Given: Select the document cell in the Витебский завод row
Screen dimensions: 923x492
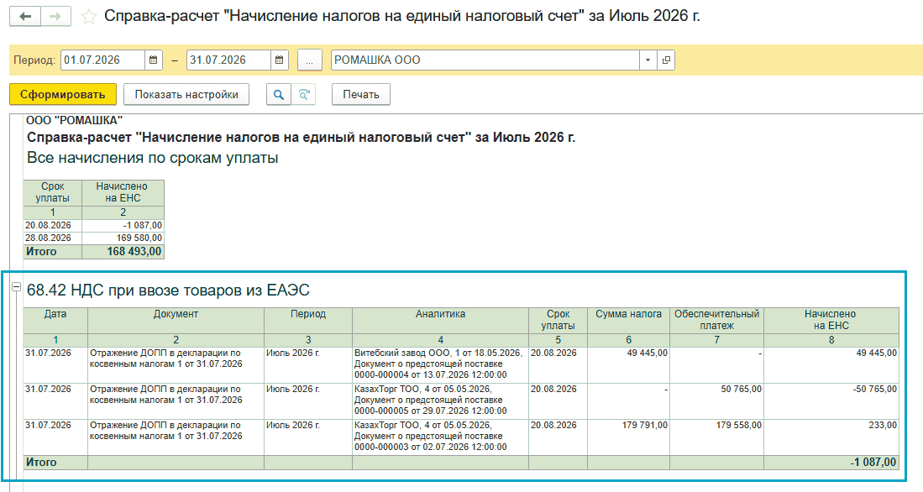Looking at the screenshot, I should tap(176, 365).
